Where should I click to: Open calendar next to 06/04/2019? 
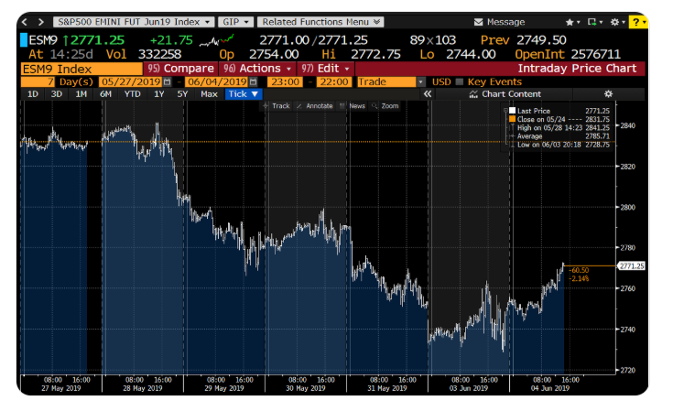[x=254, y=82]
